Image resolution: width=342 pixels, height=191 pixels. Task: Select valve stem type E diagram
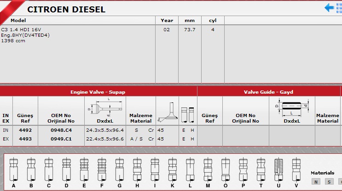(83, 169)
